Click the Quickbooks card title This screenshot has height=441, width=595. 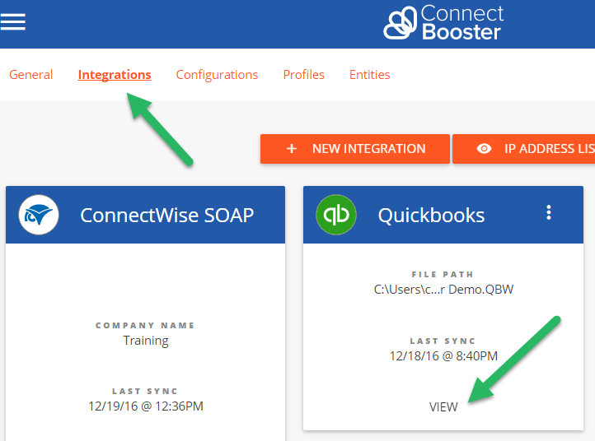[431, 216]
